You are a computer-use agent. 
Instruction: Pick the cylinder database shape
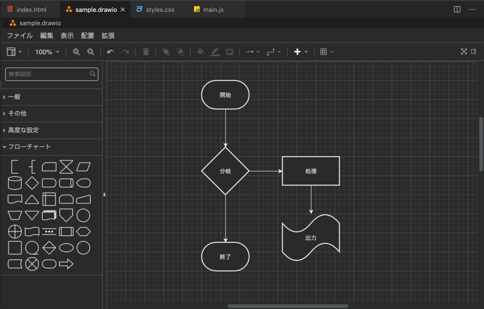[x=15, y=183]
